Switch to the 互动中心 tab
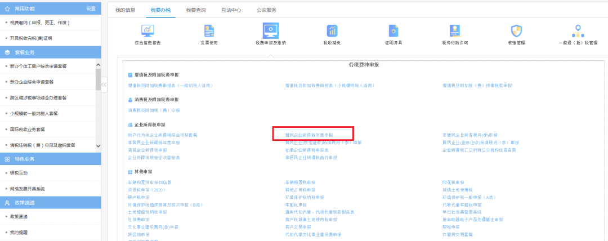This screenshot has width=608, height=241. 231,10
